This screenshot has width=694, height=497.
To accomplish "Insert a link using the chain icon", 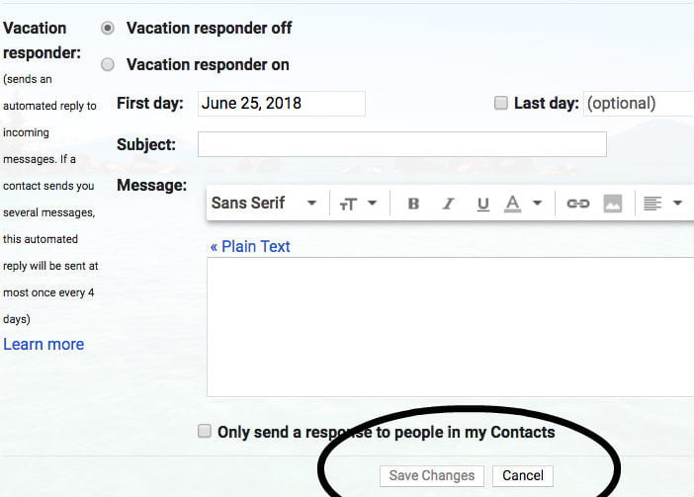I will (x=578, y=204).
